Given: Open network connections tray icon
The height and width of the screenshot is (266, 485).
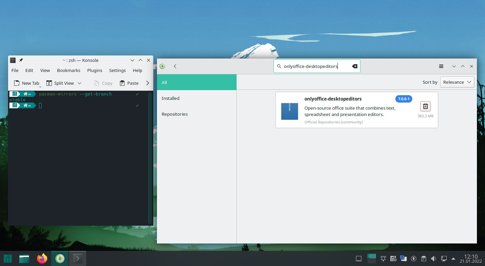Looking at the screenshot, I should (444, 259).
